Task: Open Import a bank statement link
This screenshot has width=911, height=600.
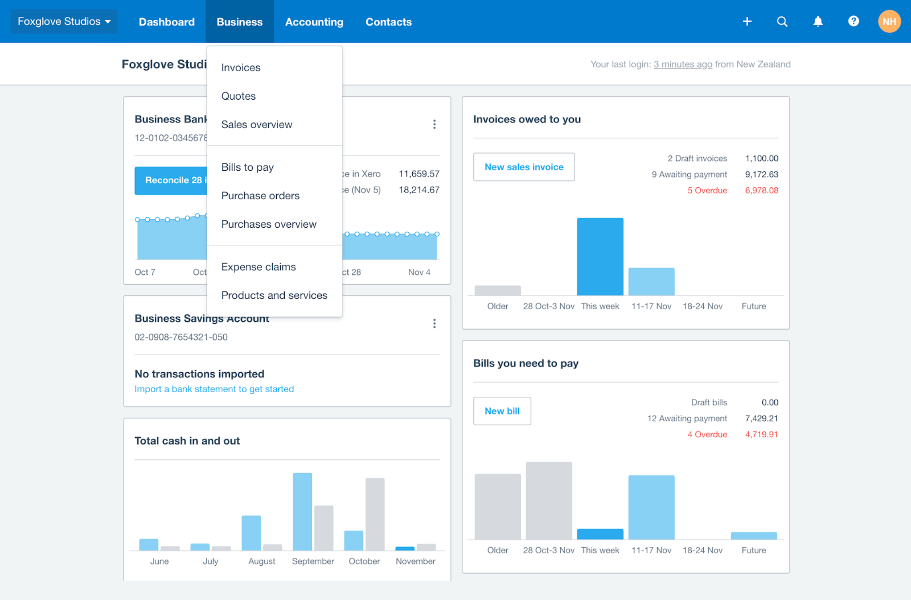Action: [214, 389]
